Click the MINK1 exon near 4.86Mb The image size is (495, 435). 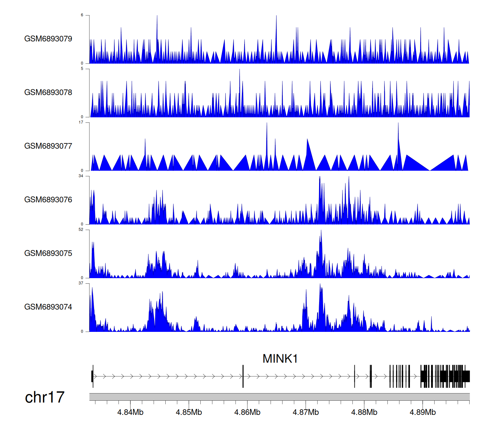tap(243, 376)
